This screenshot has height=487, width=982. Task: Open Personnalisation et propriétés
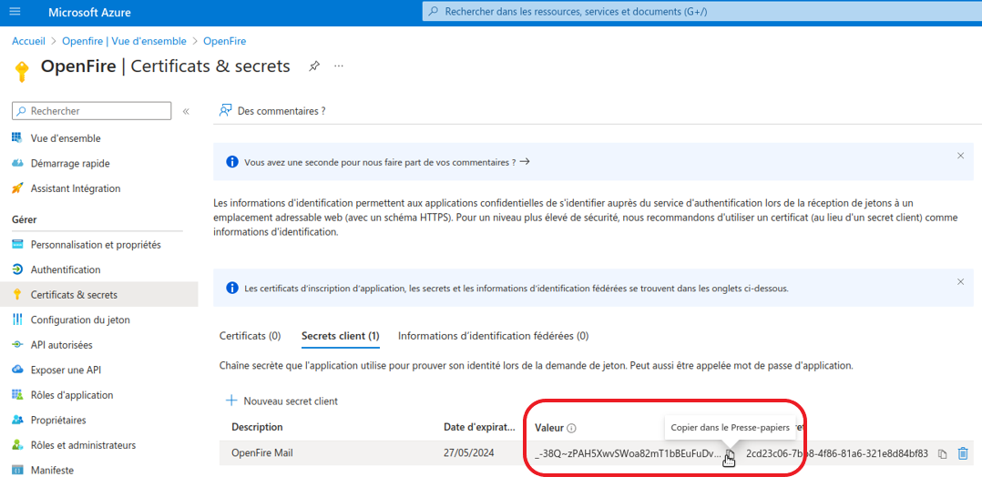pyautogui.click(x=95, y=245)
